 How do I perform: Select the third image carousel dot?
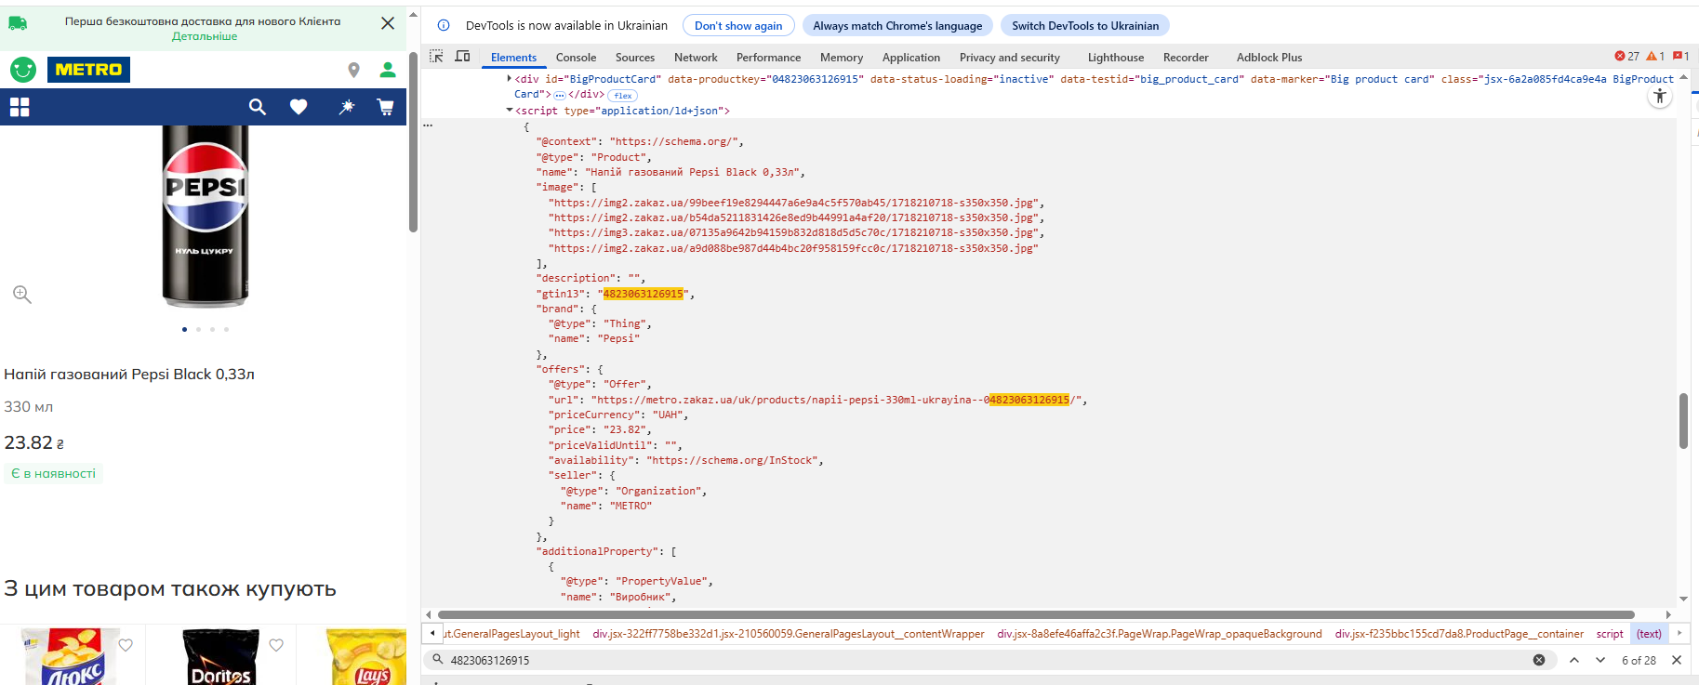[212, 329]
